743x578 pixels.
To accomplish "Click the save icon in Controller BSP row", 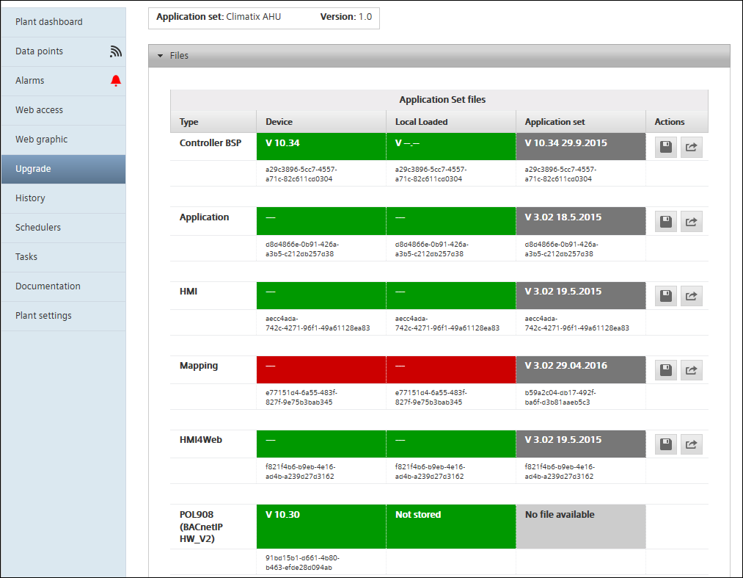I will pyautogui.click(x=666, y=147).
